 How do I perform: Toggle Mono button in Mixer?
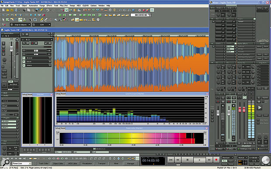click(x=240, y=94)
